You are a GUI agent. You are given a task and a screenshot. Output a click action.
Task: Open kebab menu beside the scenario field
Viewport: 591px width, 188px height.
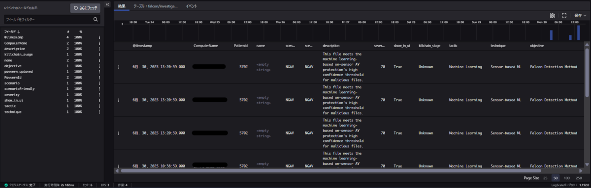point(99,83)
